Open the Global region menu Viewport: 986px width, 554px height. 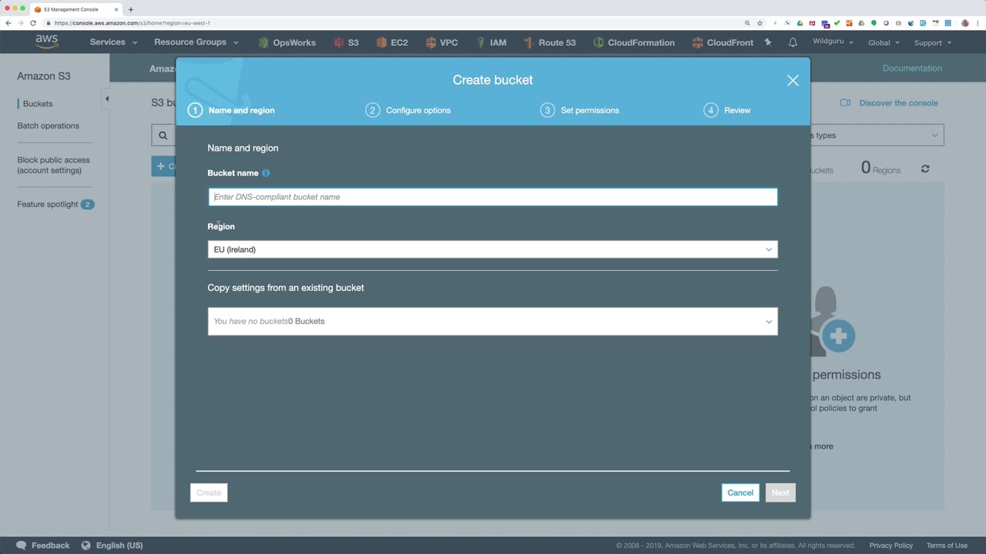click(884, 42)
